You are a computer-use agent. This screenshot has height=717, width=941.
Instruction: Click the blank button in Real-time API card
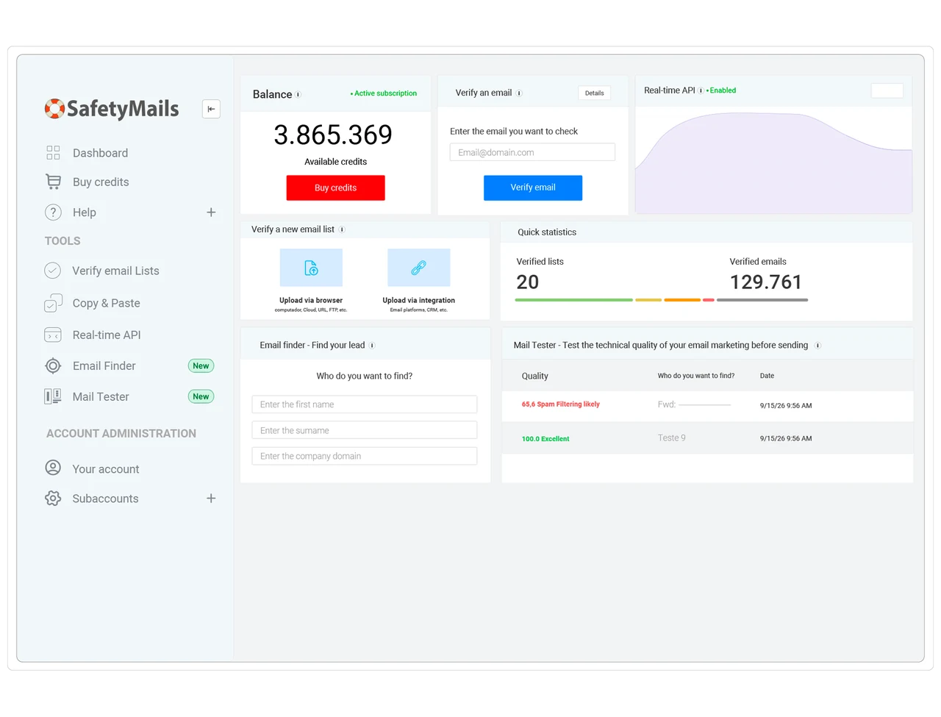tap(887, 90)
